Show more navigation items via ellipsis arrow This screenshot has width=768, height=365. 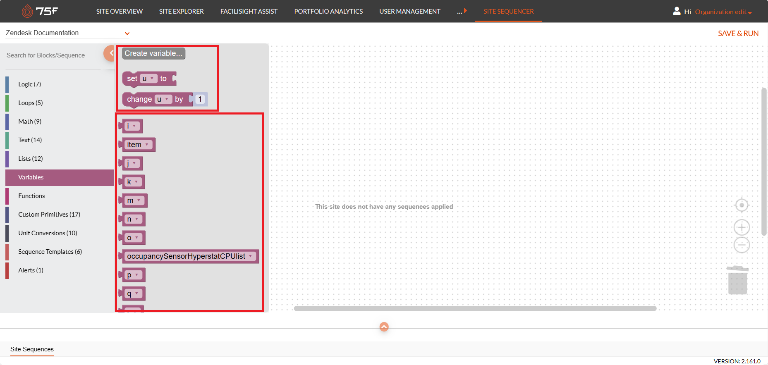[x=462, y=11]
